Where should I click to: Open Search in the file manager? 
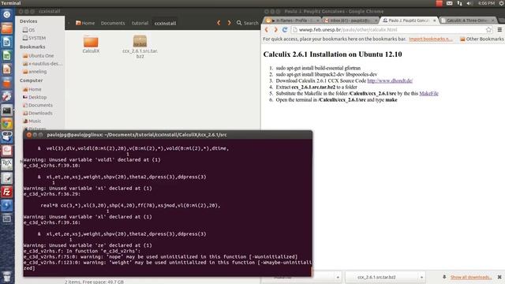pos(247,23)
